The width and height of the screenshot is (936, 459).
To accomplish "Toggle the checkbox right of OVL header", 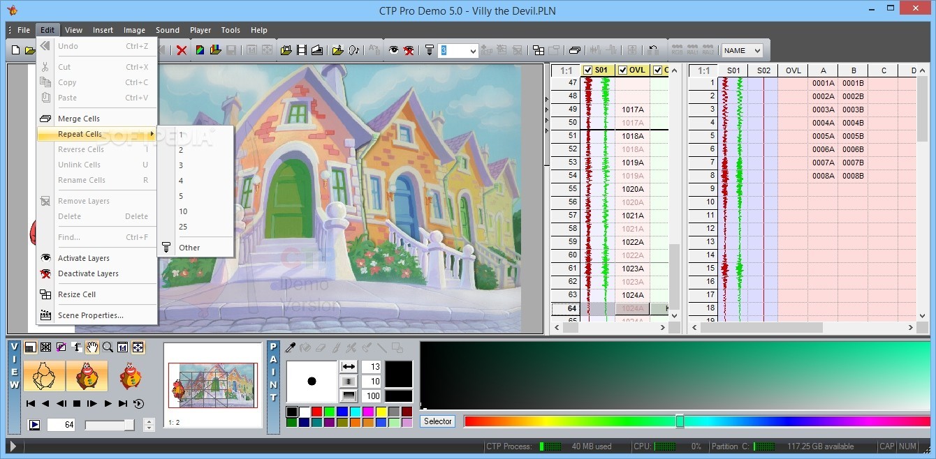I will pos(657,70).
